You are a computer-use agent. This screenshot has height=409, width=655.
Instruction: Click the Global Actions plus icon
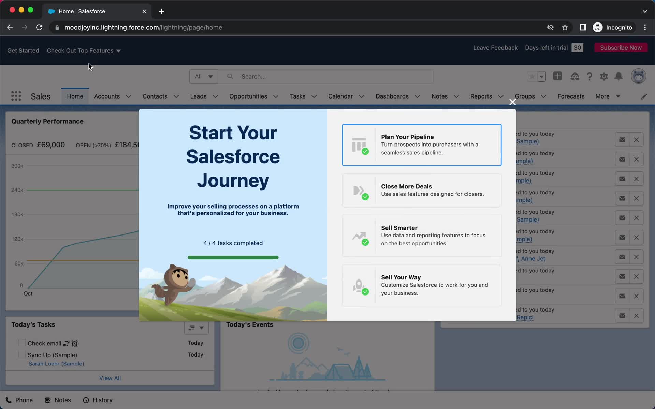point(557,76)
